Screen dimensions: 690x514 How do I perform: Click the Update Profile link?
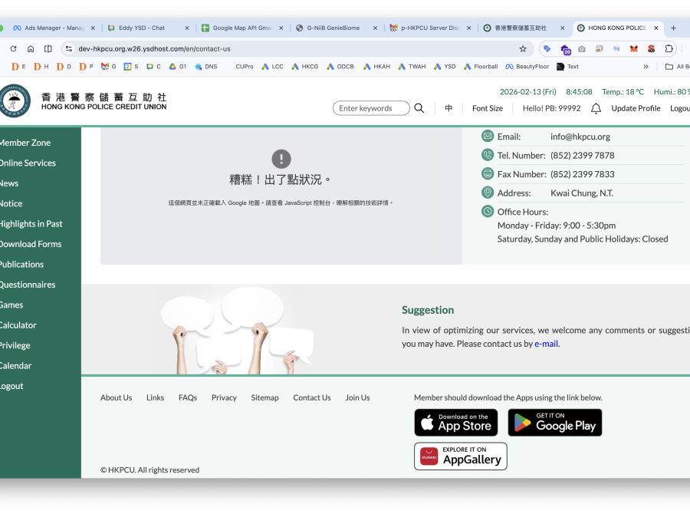pyautogui.click(x=636, y=108)
